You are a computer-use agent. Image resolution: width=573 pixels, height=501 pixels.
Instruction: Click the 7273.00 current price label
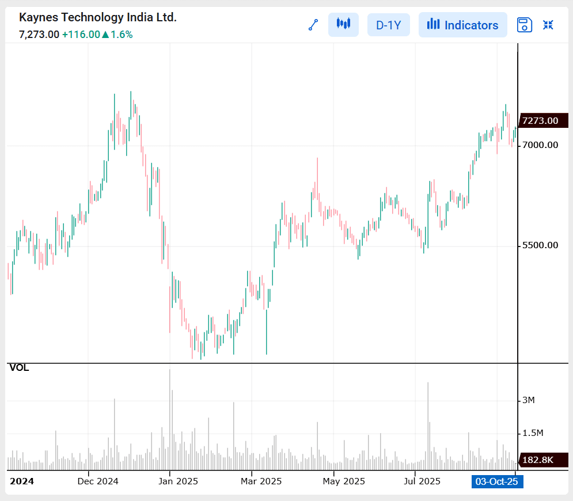click(x=543, y=120)
